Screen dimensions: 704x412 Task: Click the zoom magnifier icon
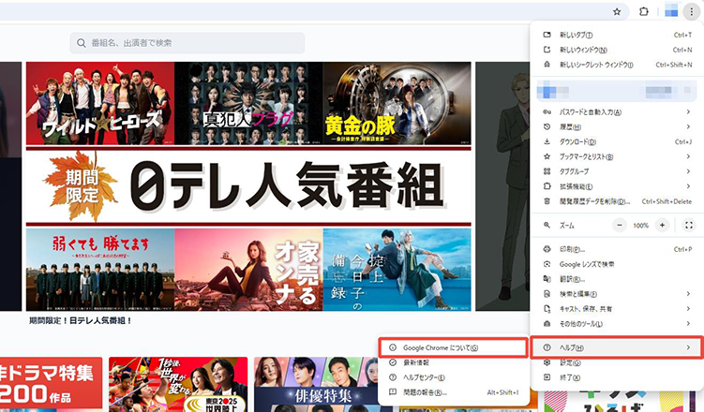(547, 225)
